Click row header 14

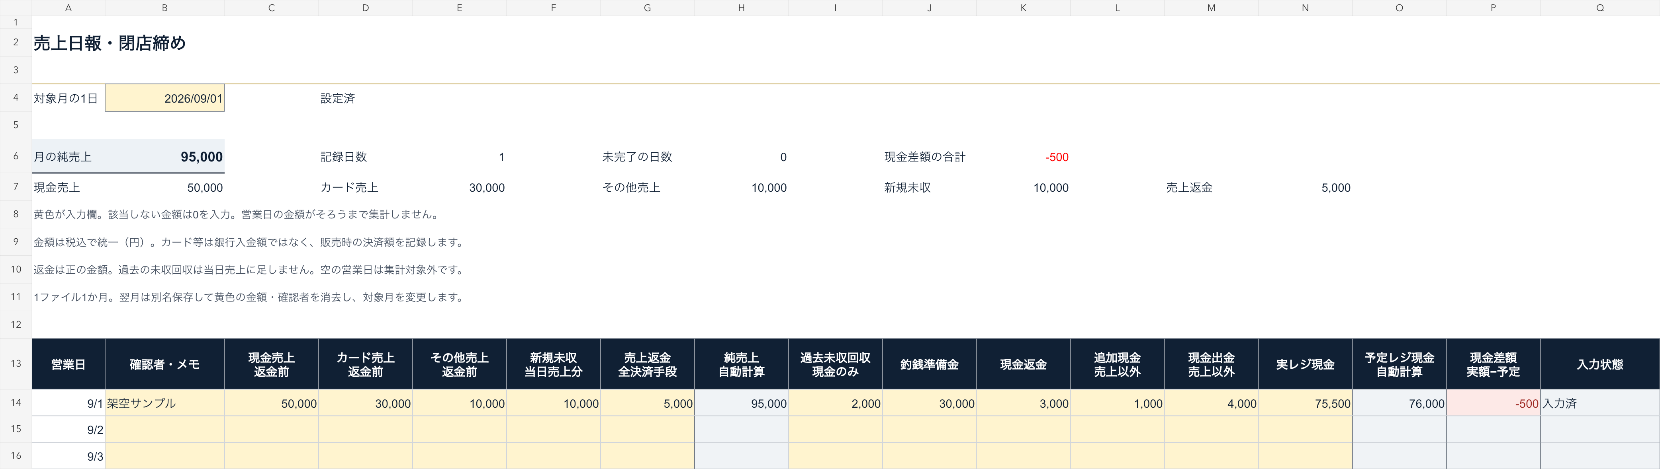pyautogui.click(x=16, y=403)
